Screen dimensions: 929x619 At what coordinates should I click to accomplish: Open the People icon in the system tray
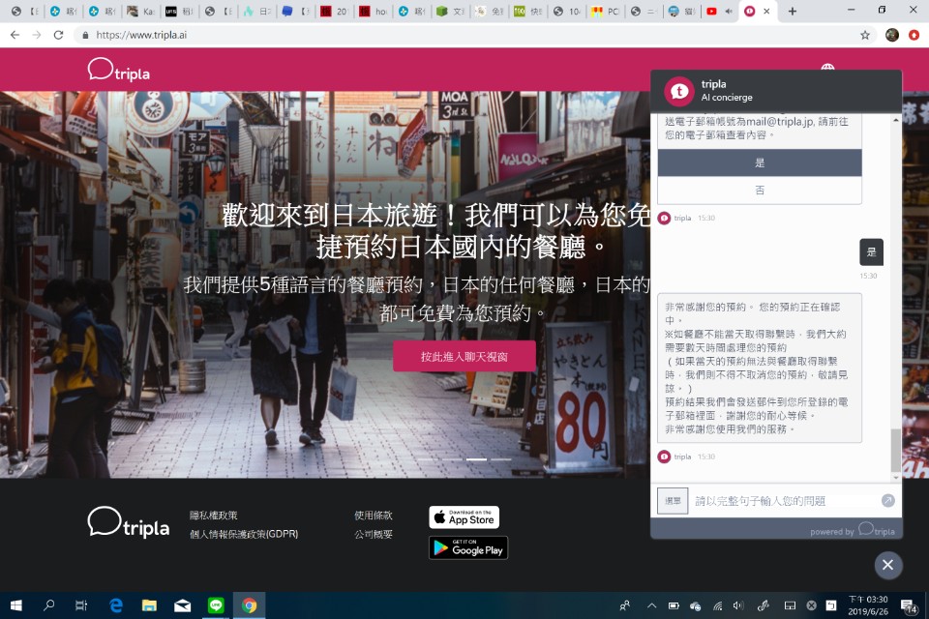[x=625, y=605]
